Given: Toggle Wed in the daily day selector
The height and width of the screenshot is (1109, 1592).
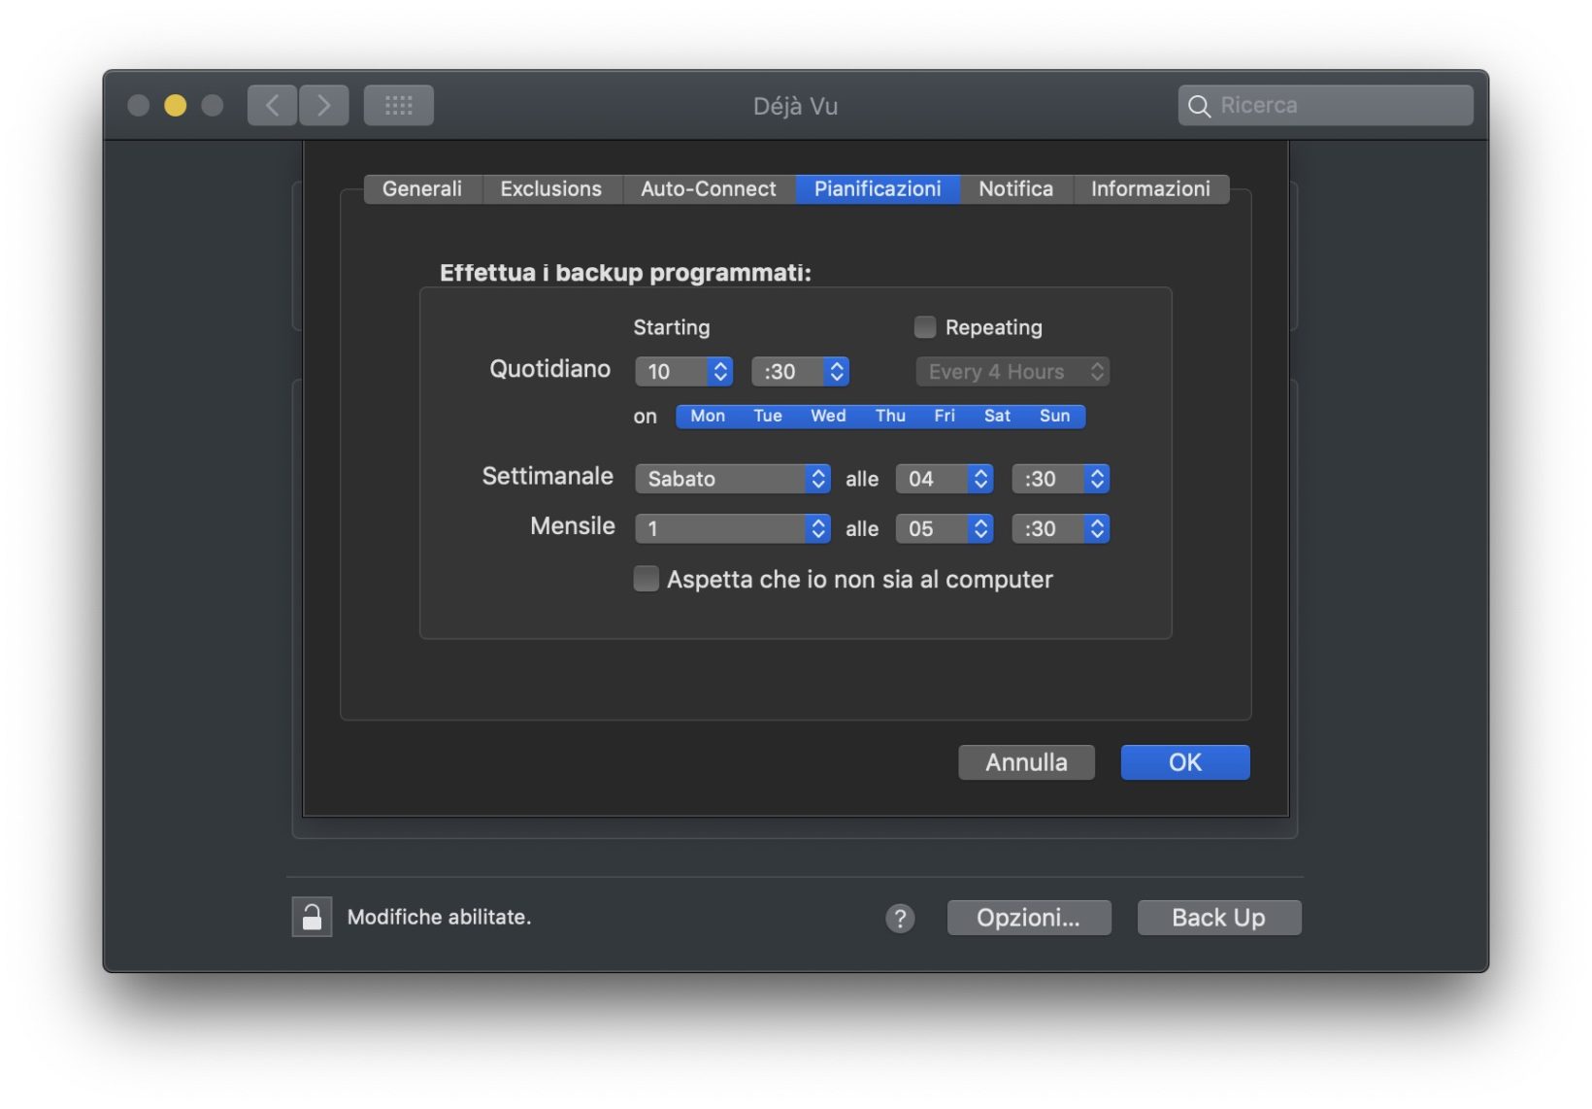Looking at the screenshot, I should coord(828,416).
